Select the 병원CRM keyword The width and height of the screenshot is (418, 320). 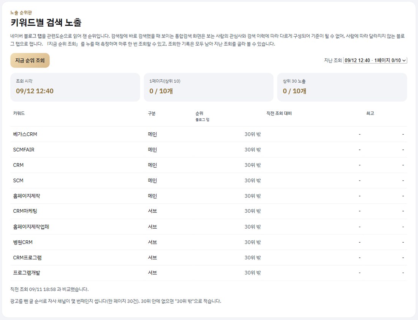point(23,242)
